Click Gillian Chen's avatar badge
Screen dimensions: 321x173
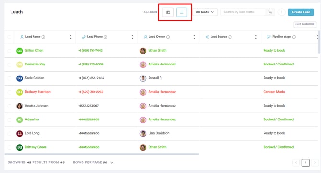pos(20,51)
